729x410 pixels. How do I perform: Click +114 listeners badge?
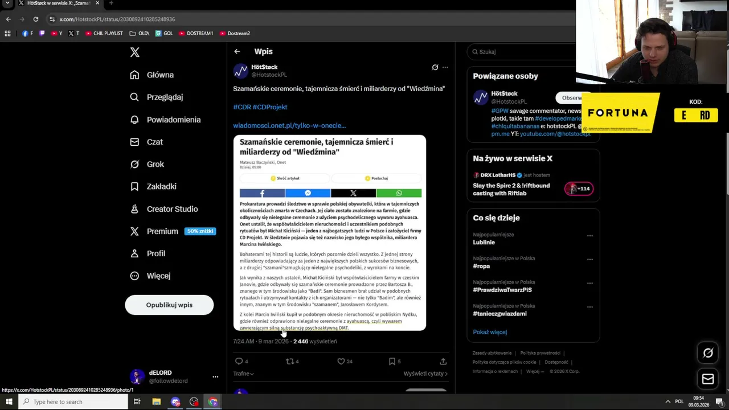point(579,188)
